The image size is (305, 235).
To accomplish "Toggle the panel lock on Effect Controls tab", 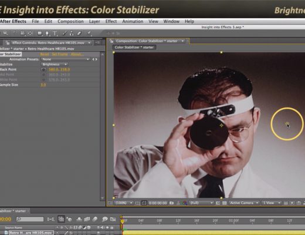I will pos(8,43).
